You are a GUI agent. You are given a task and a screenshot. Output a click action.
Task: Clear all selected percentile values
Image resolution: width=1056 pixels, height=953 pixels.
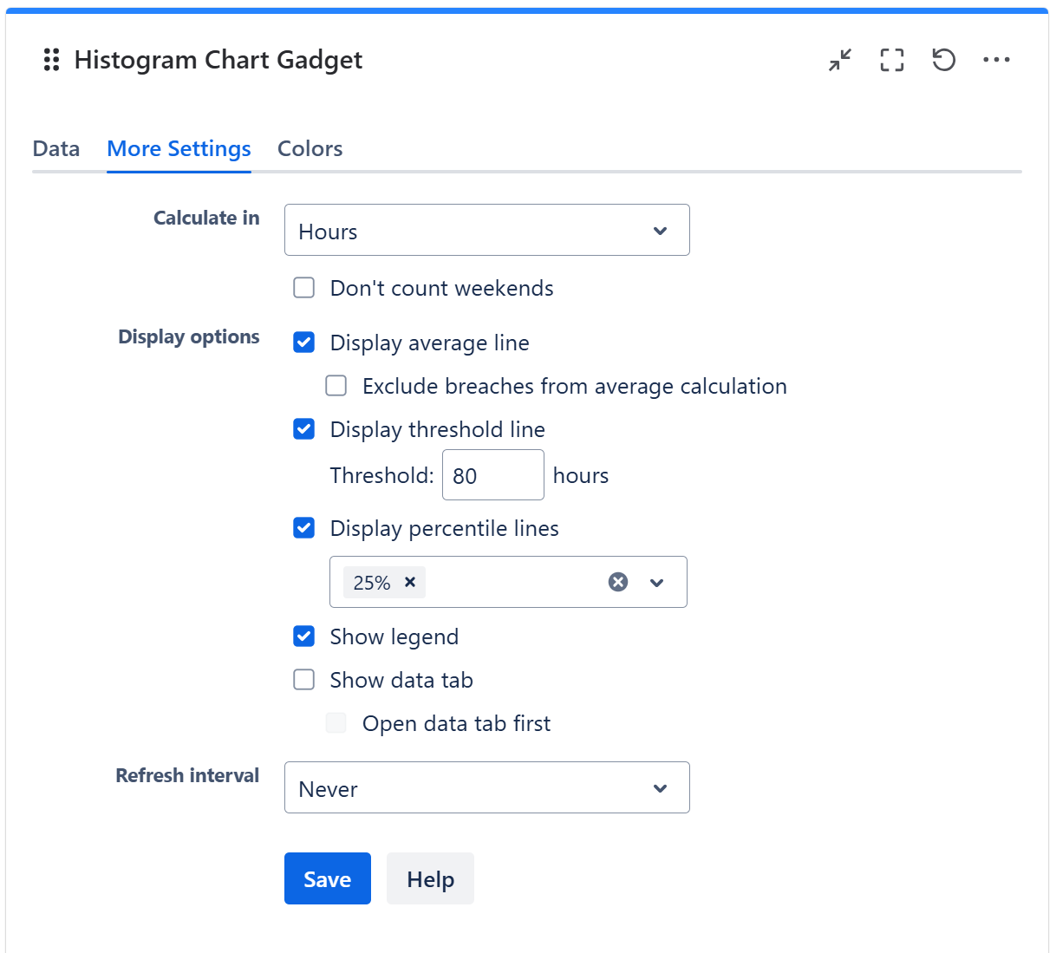point(618,582)
